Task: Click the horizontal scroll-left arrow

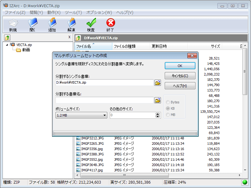Action: pos(77,175)
